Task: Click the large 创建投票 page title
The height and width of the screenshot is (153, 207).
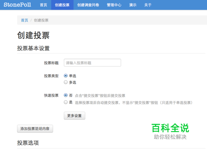Action: [33, 35]
